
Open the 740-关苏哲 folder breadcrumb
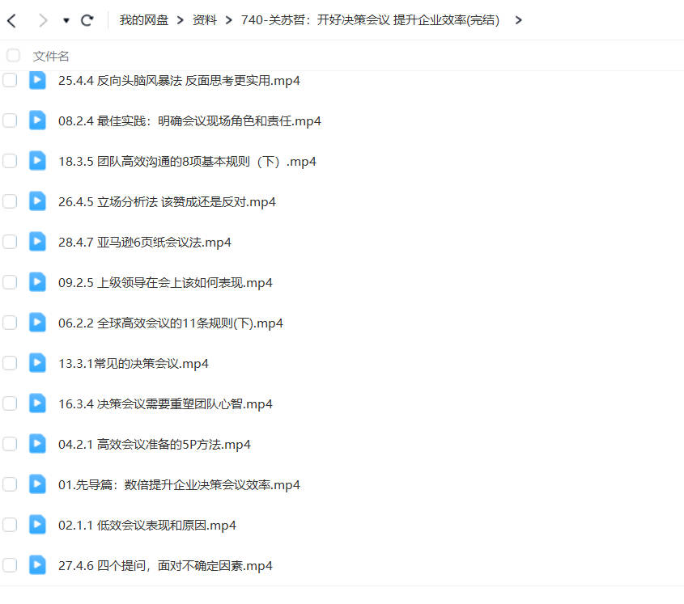pos(370,20)
